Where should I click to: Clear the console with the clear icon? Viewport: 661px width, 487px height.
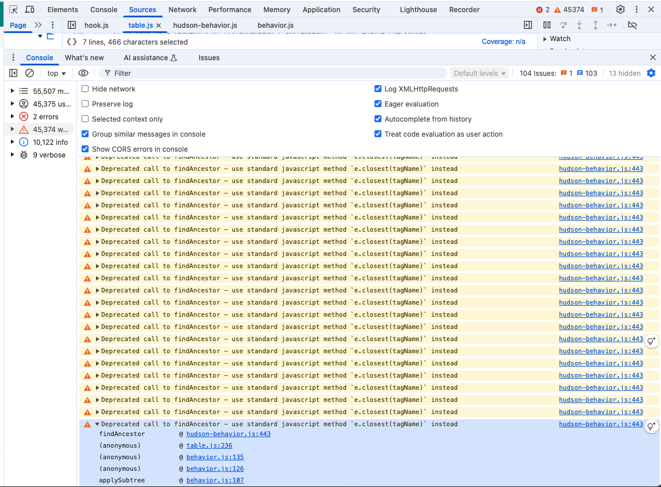(30, 74)
